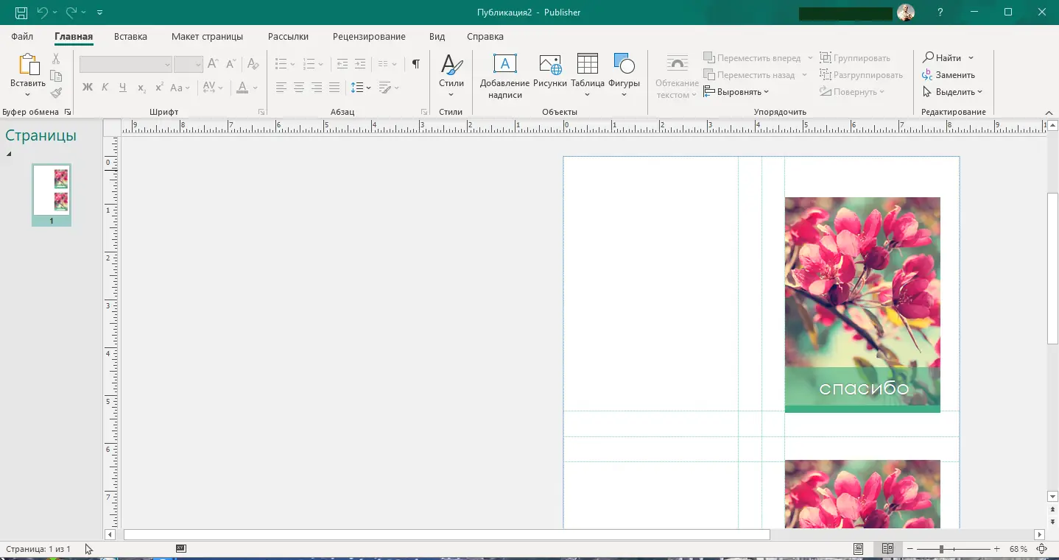Click the 68 % zoom level button
The image size is (1059, 560).
(1018, 549)
